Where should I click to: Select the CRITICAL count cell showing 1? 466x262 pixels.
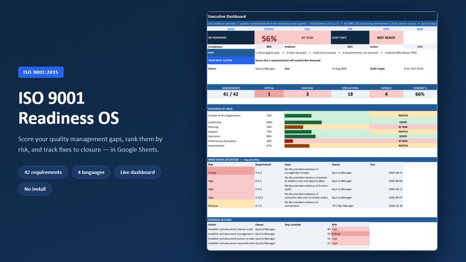(269, 94)
